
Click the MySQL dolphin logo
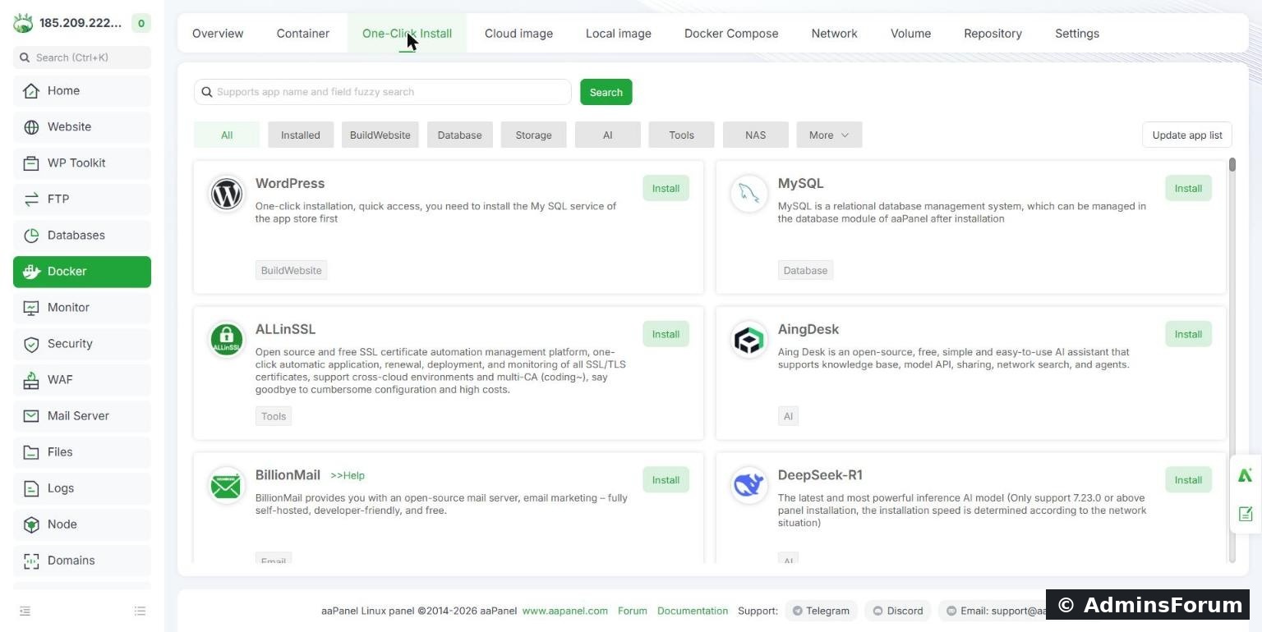click(x=748, y=195)
